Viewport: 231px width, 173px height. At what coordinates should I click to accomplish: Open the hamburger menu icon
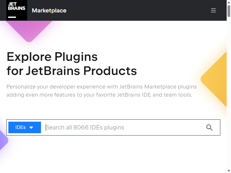(x=213, y=10)
